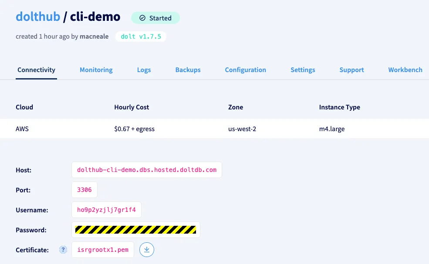Image resolution: width=429 pixels, height=264 pixels.
Task: Click the dolthub owner link
Action: [x=37, y=17]
